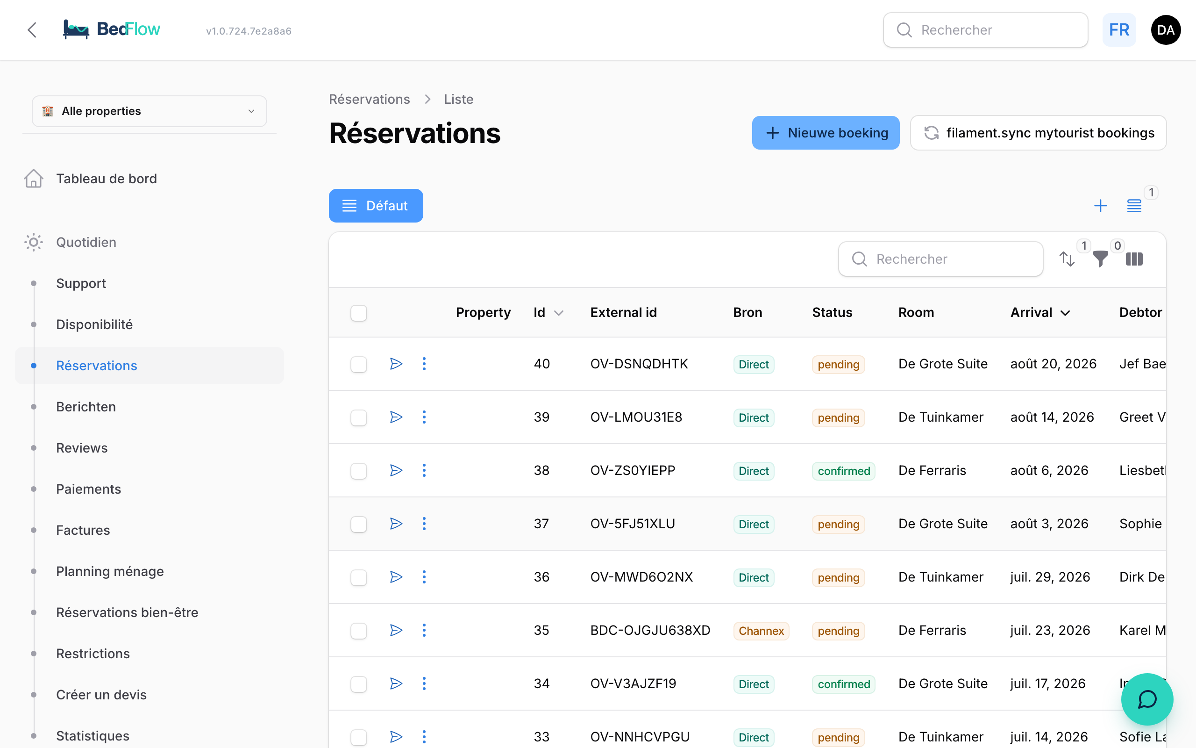The height and width of the screenshot is (748, 1196).
Task: Open the BedFlow logo home link
Action: (x=112, y=29)
